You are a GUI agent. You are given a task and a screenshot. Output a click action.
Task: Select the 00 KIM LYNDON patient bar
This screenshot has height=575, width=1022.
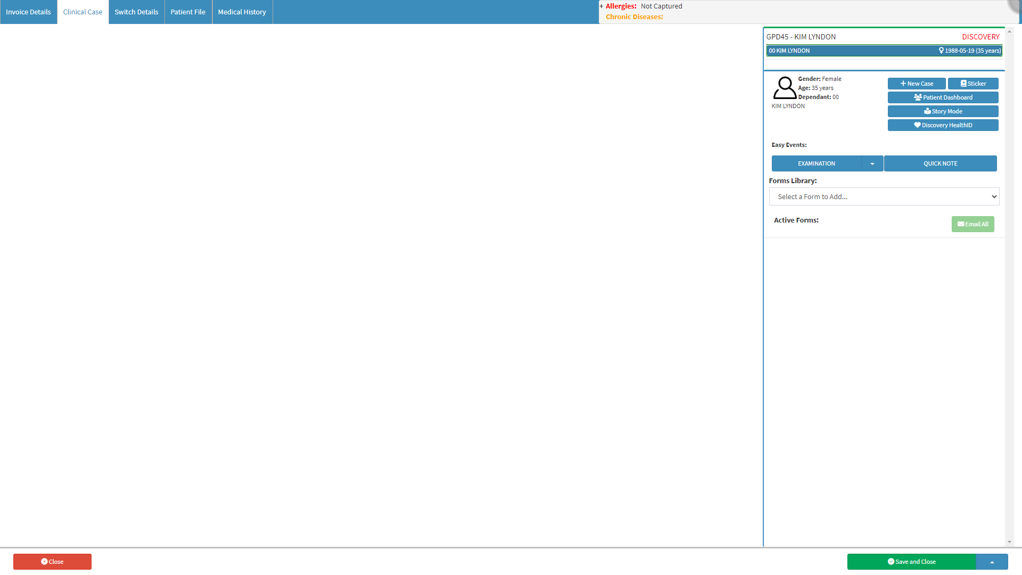pyautogui.click(x=884, y=51)
